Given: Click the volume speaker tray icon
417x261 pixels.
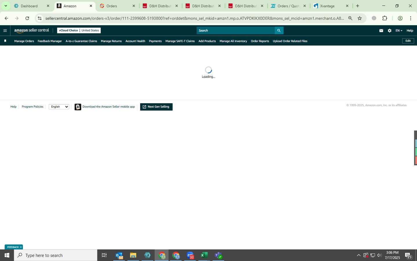Looking at the screenshot, I should 379,255.
